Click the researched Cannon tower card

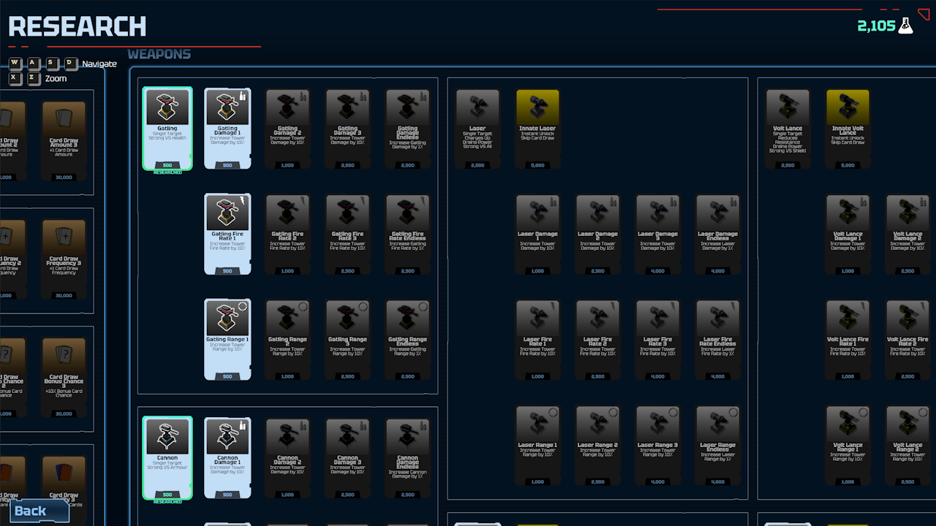click(x=167, y=458)
